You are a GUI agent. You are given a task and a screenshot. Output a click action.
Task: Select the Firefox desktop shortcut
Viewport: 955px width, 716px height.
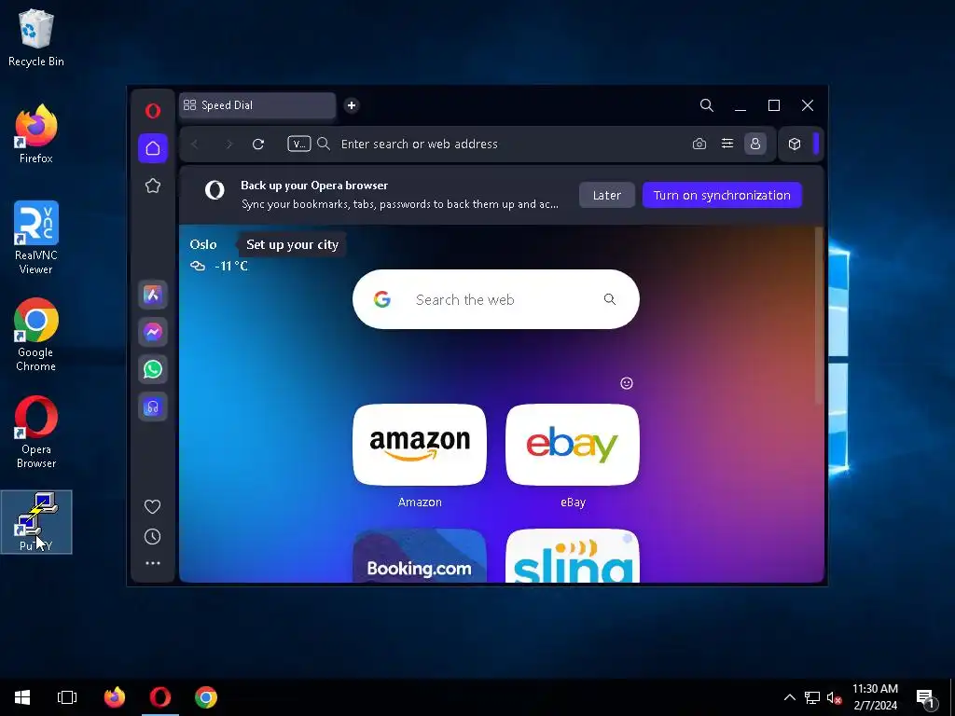click(36, 134)
